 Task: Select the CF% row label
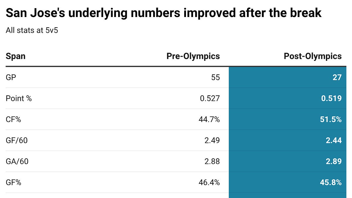click(x=13, y=119)
